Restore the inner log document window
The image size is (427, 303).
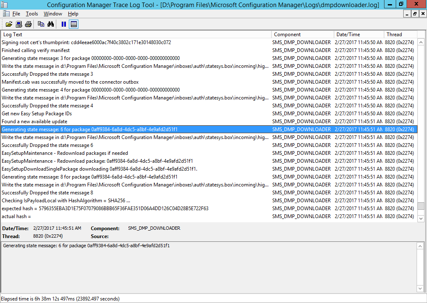coord(415,14)
